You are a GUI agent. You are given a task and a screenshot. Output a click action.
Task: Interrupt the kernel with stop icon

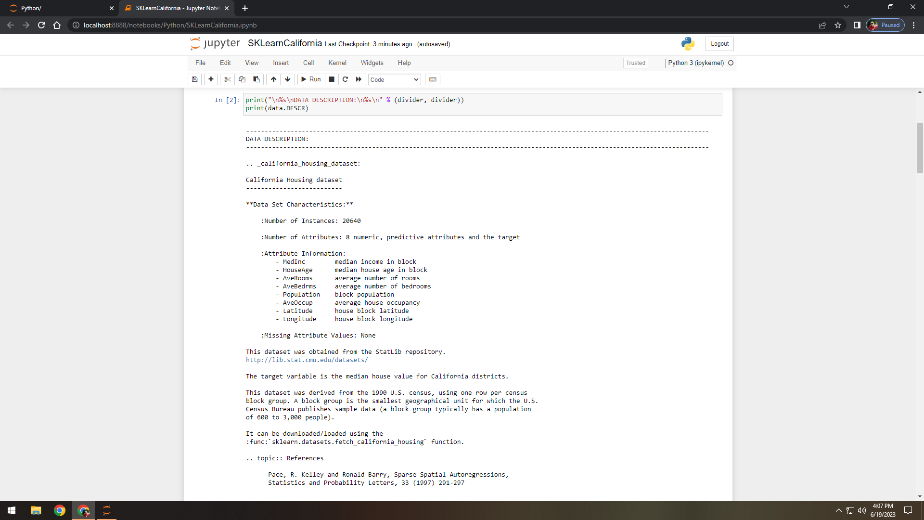[332, 79]
